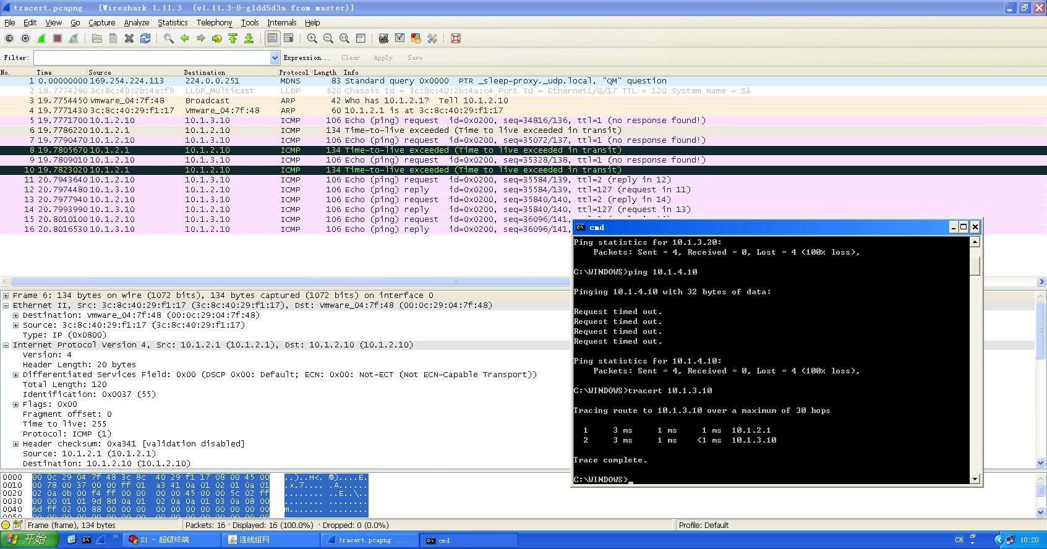Edit display filters icon
Viewport: 1047px width, 549px height.
[400, 38]
